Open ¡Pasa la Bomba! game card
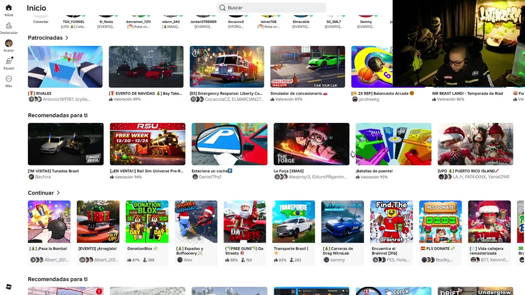Screen dimensions: 525x295 [x=49, y=232]
